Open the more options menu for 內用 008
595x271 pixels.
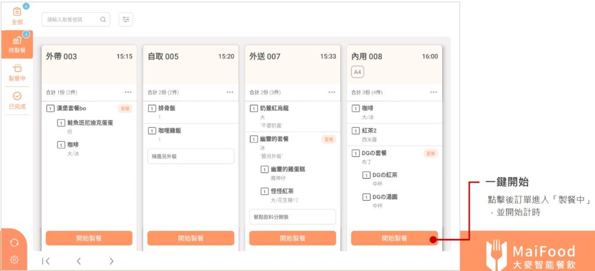tap(433, 92)
